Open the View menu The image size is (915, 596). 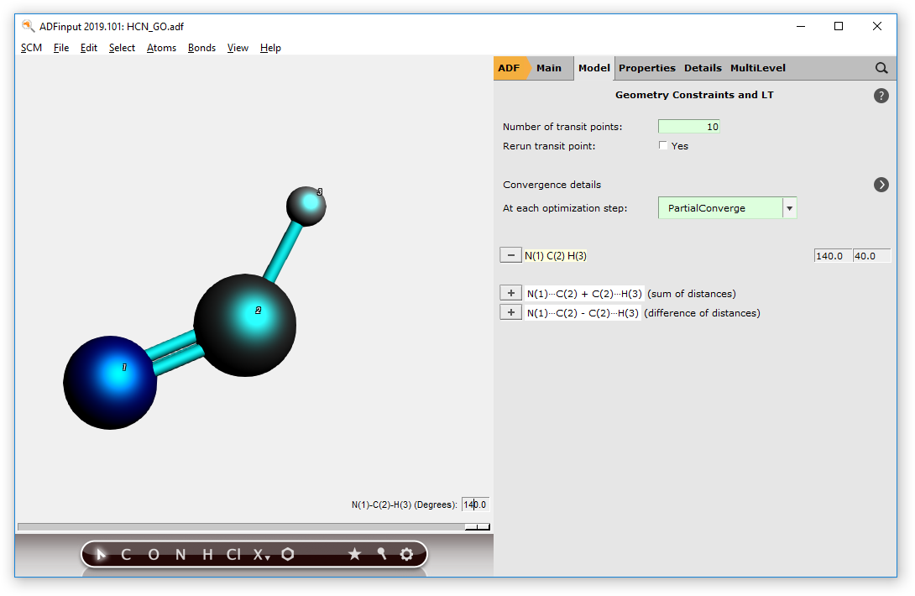pyautogui.click(x=238, y=48)
